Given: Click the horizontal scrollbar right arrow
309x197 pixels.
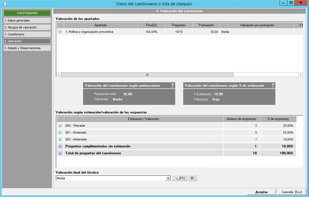Looking at the screenshot, I should (x=300, y=75).
